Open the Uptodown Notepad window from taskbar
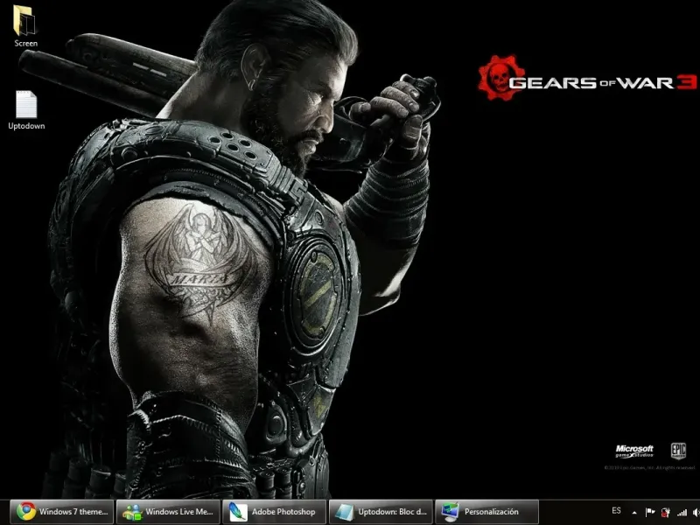Viewport: 700px width, 525px height. (381, 512)
